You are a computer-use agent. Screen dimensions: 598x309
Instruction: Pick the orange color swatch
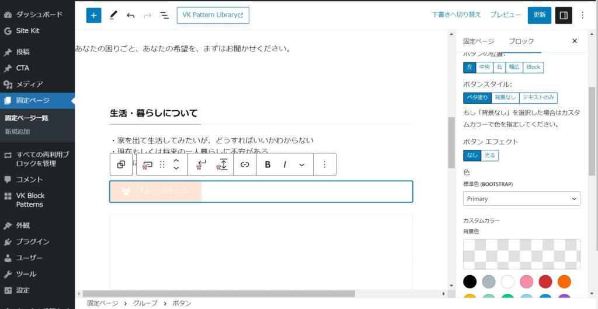click(x=565, y=282)
